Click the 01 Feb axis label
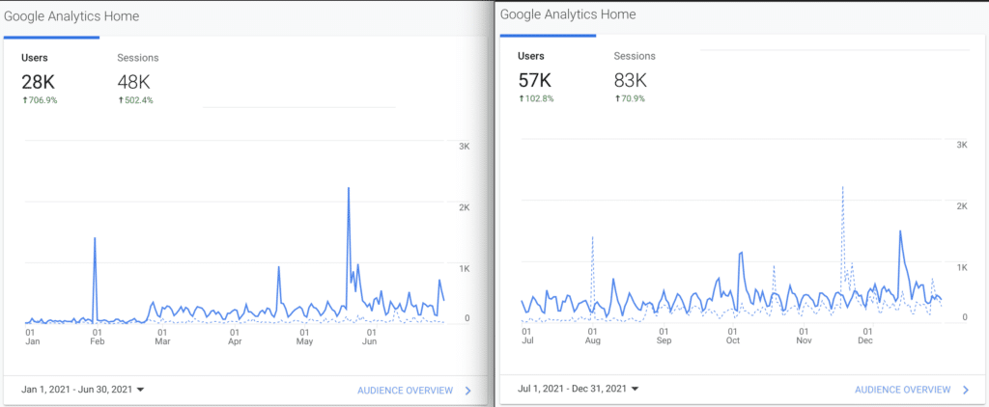989x407 pixels. (x=98, y=337)
